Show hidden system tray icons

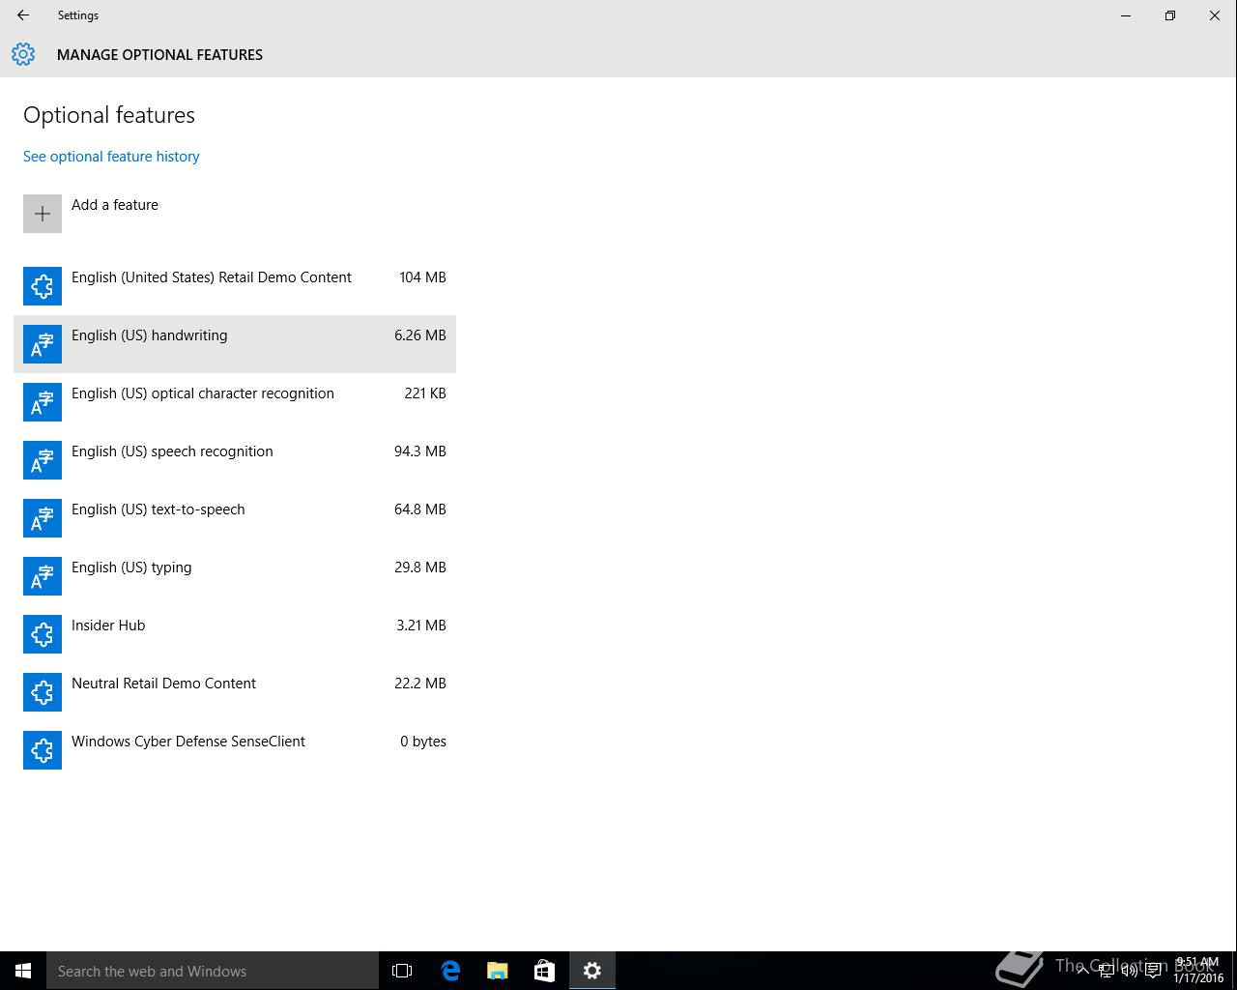tap(1083, 971)
